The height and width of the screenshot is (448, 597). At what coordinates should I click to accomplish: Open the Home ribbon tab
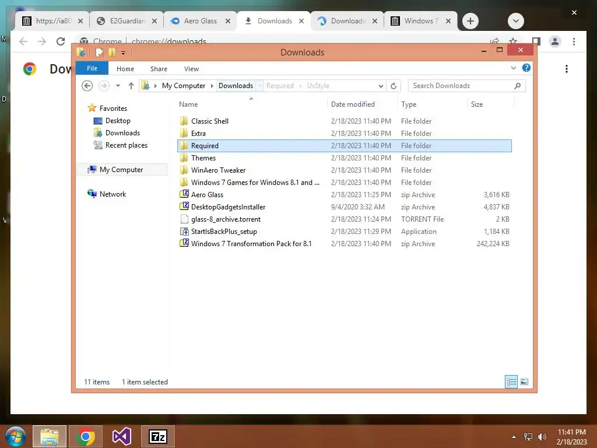tap(125, 69)
